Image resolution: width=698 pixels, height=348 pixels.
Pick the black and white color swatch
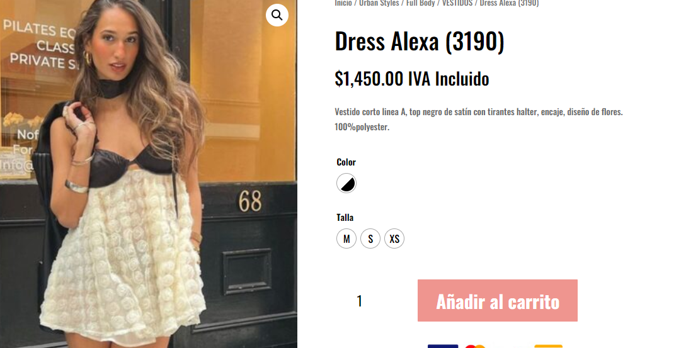tap(346, 183)
